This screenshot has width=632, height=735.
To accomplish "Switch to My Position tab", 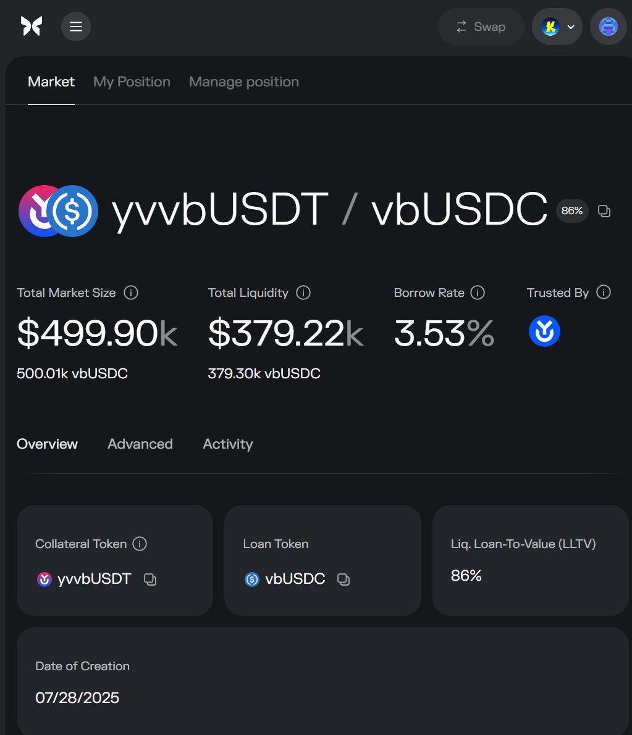I will [x=132, y=81].
